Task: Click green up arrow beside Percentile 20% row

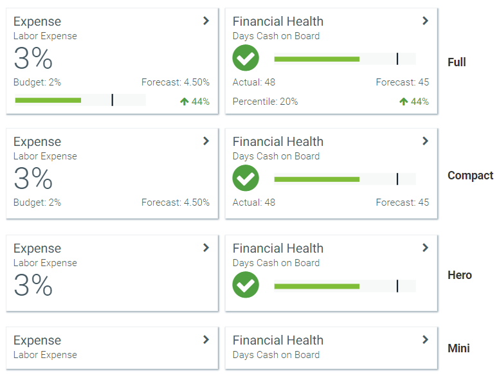Action: point(404,102)
